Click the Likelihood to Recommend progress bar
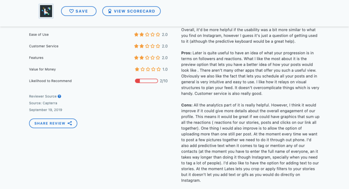This screenshot has height=189, width=349. coord(147,81)
